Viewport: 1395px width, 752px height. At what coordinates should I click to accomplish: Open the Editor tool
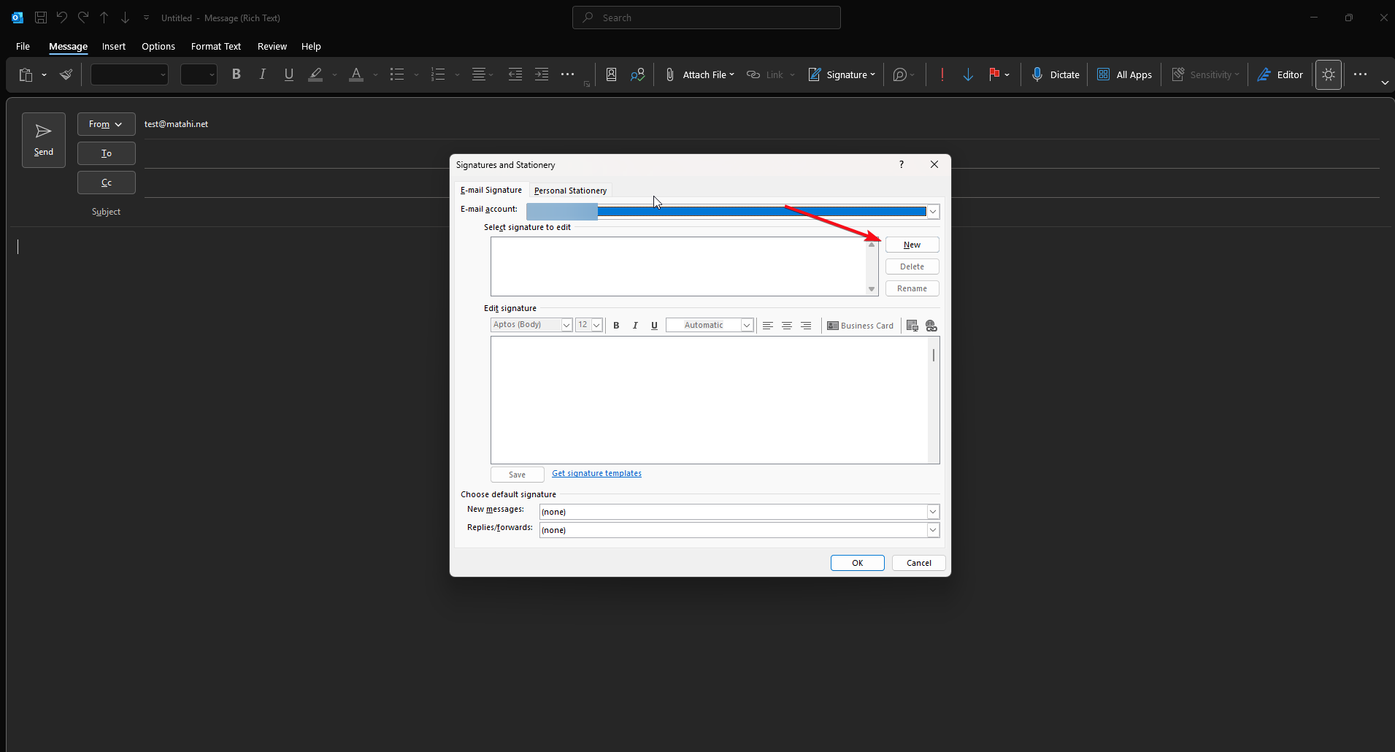pyautogui.click(x=1280, y=74)
